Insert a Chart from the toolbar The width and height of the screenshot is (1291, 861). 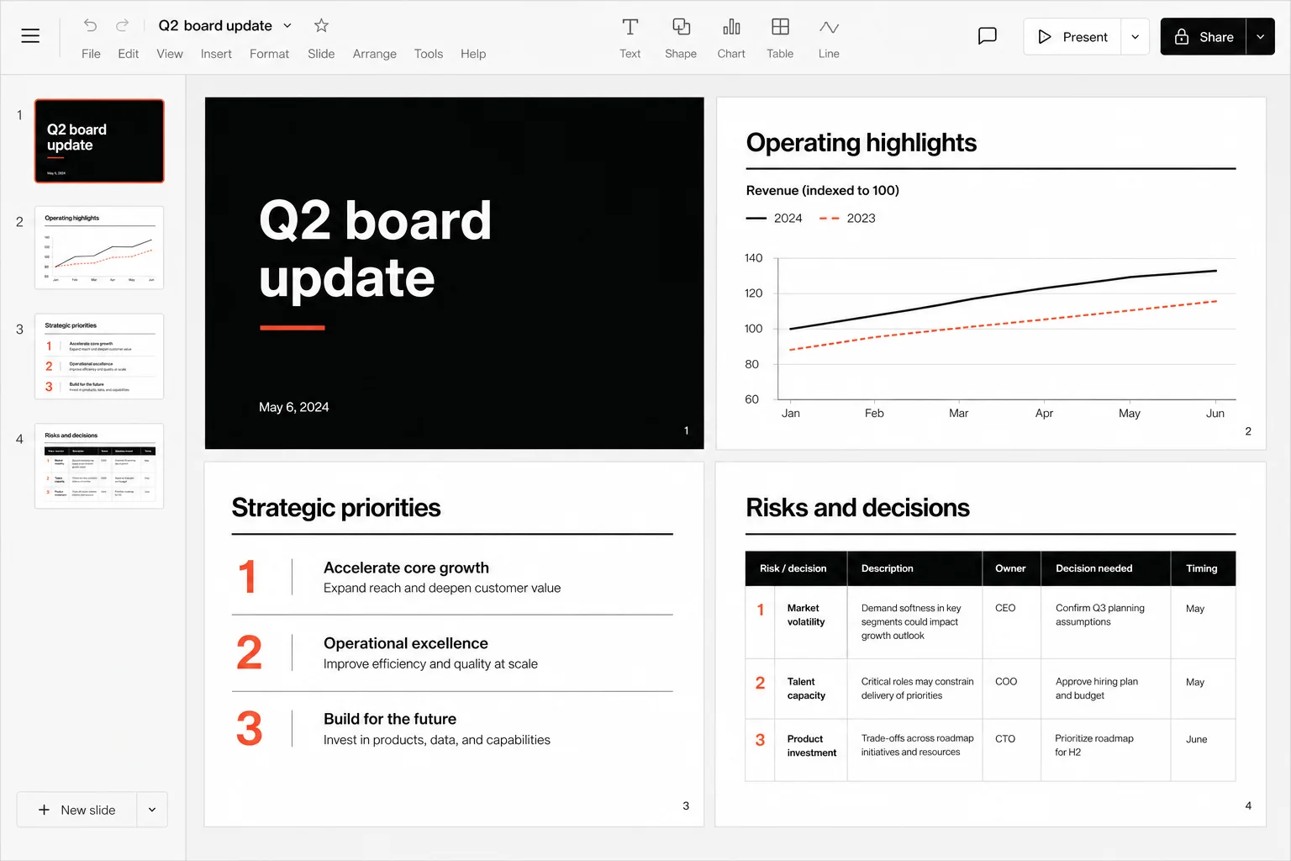731,39
